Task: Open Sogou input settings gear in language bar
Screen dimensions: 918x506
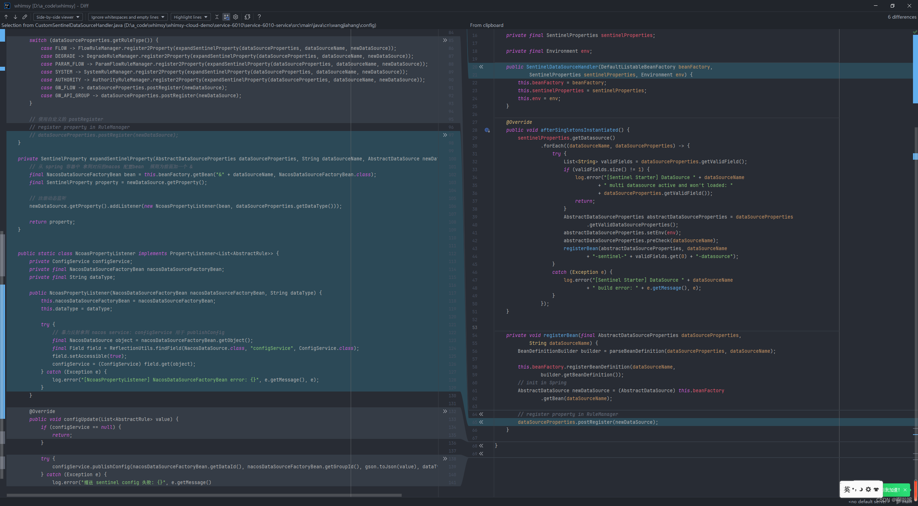Action: tap(868, 490)
